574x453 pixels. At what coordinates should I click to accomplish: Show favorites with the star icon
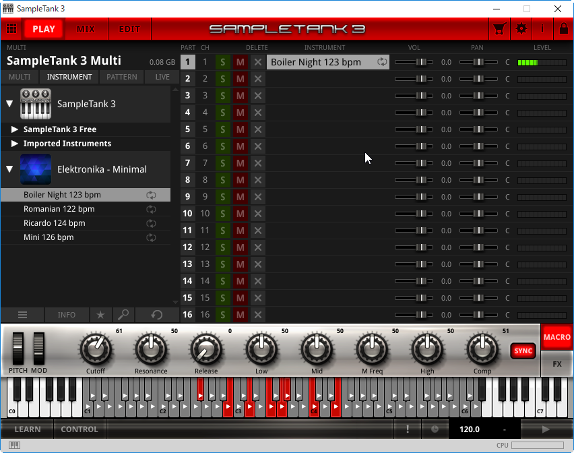point(100,315)
